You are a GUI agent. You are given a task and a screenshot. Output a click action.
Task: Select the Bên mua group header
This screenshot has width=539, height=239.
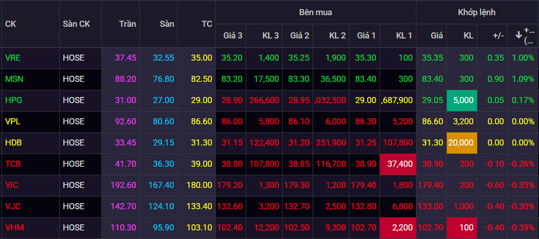tap(315, 12)
